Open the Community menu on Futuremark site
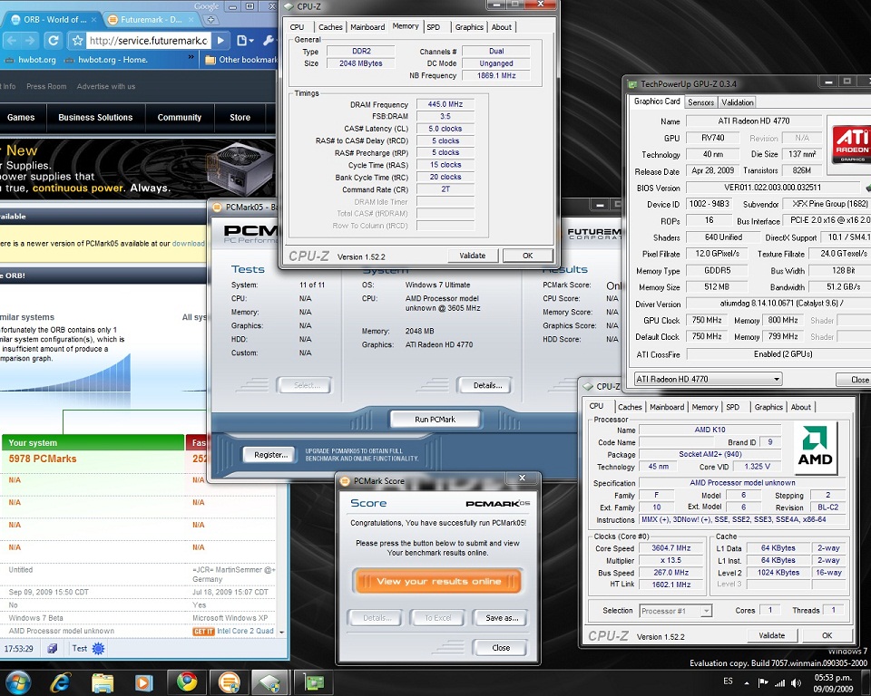This screenshot has height=696, width=871. (180, 117)
